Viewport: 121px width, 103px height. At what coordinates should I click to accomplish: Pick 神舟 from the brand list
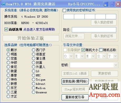[x=8, y=80]
